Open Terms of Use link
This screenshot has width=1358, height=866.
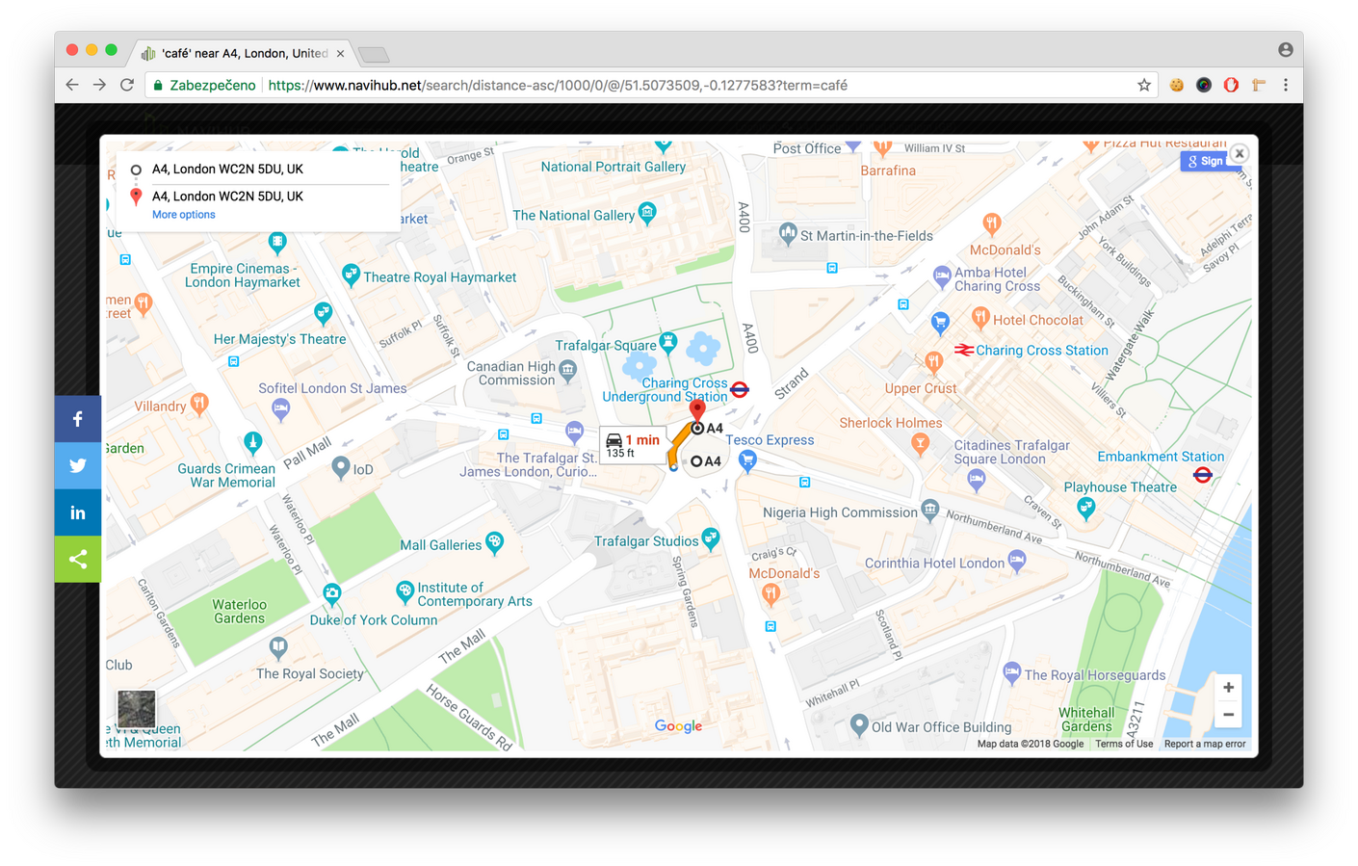click(1124, 744)
